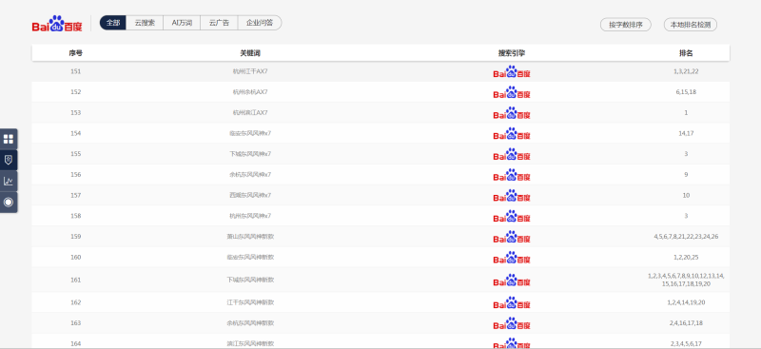Click the Baidu logo in row 161
Image resolution: width=761 pixels, height=349 pixels.
coord(512,281)
